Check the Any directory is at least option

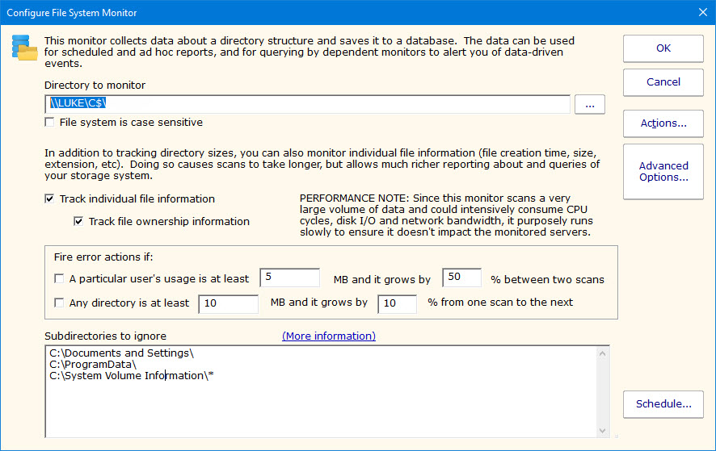59,303
